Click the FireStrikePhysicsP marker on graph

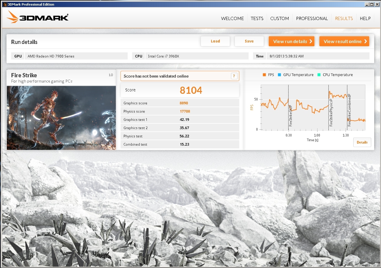point(331,113)
